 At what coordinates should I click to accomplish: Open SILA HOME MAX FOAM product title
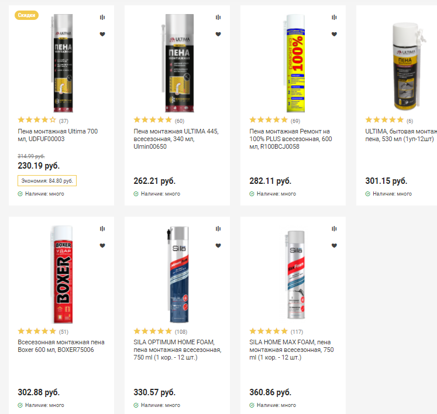[x=291, y=350]
